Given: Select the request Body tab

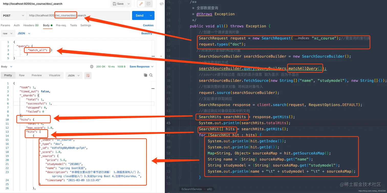Looking at the screenshot, I should click(x=48, y=25).
